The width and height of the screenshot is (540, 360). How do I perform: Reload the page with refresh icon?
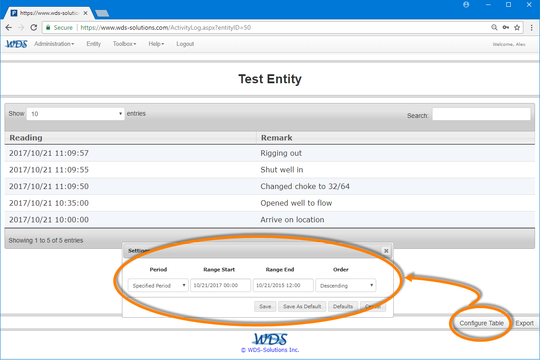click(x=34, y=27)
